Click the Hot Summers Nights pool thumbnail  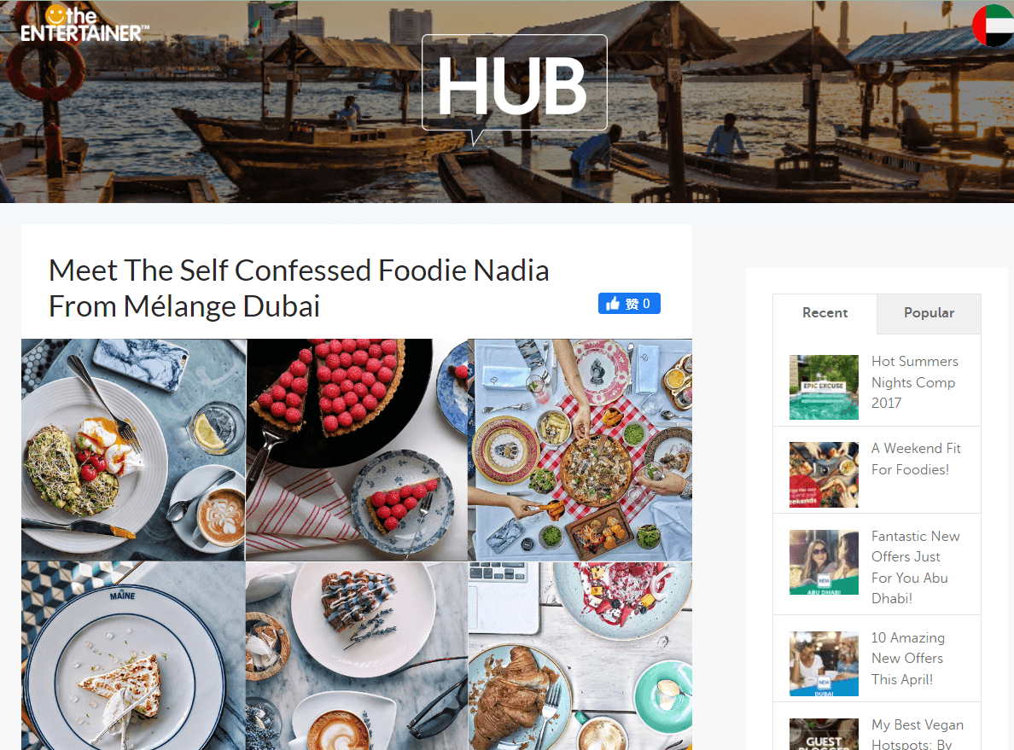pyautogui.click(x=824, y=387)
